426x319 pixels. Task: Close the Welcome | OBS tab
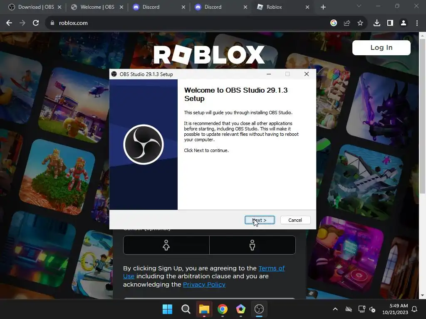click(121, 7)
